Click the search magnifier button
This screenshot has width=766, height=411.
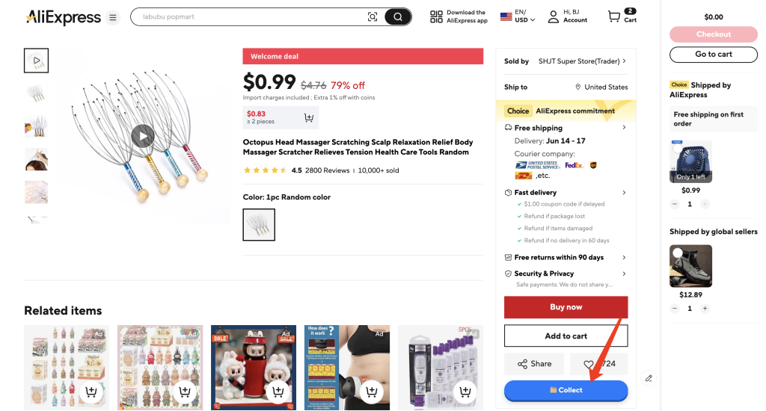[x=398, y=17]
